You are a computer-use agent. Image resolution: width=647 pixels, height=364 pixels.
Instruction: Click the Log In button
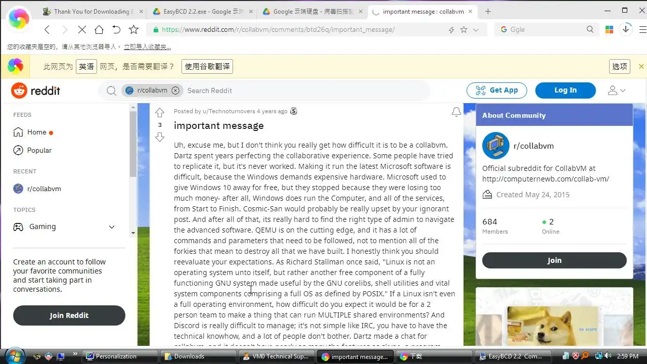(x=566, y=90)
